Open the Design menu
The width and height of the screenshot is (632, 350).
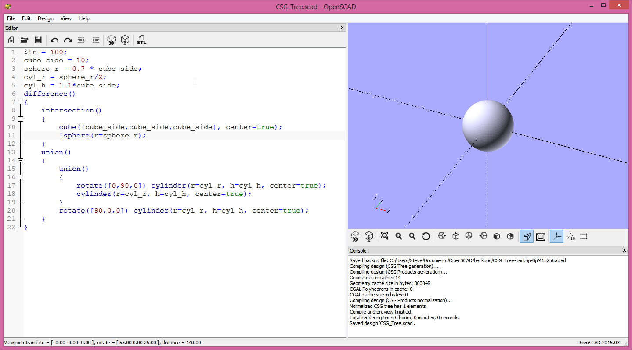(x=45, y=18)
